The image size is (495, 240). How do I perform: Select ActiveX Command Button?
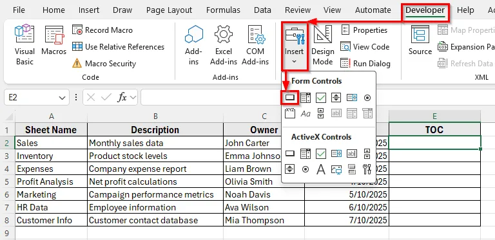point(290,153)
